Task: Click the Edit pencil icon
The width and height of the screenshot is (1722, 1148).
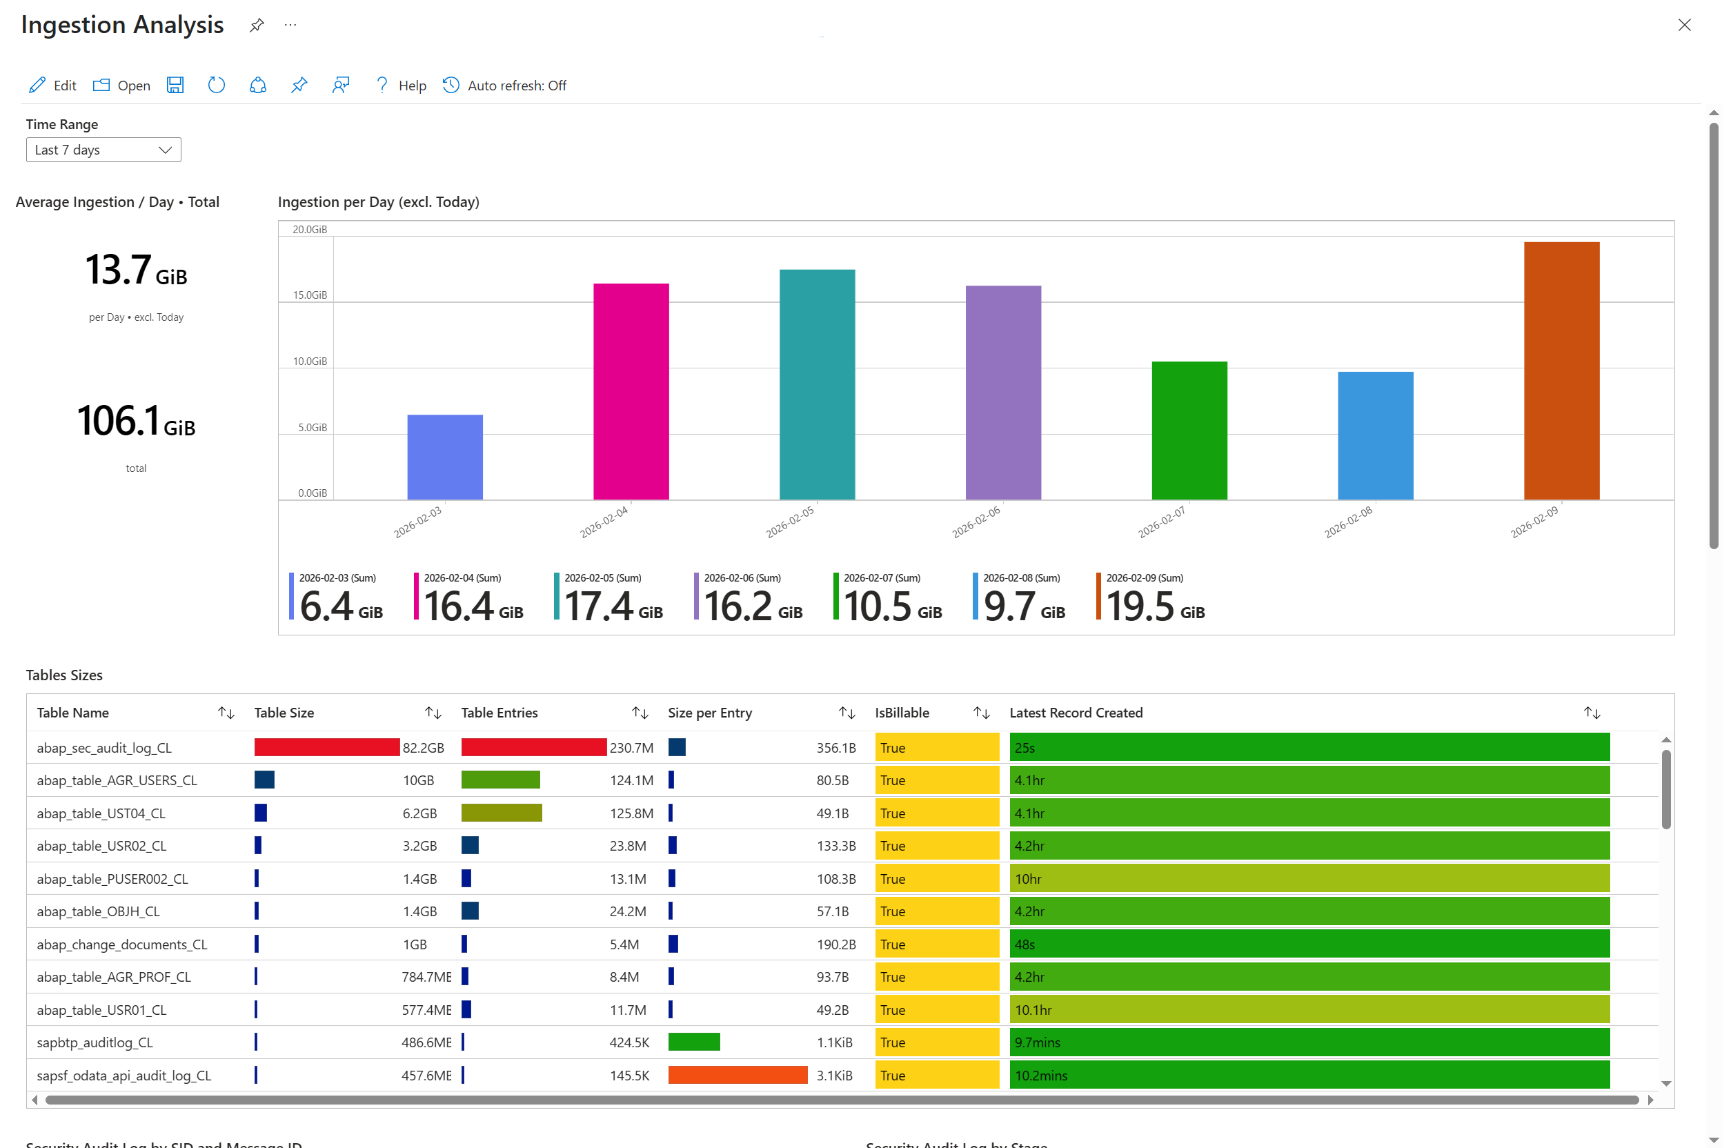Action: click(x=37, y=85)
